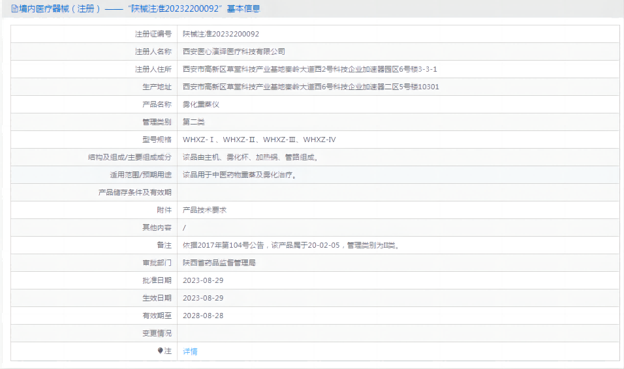The image size is (624, 369).
Task: Click composition text 该品由主机、雾化杯、加热锅、管路组成
Action: [x=250, y=157]
